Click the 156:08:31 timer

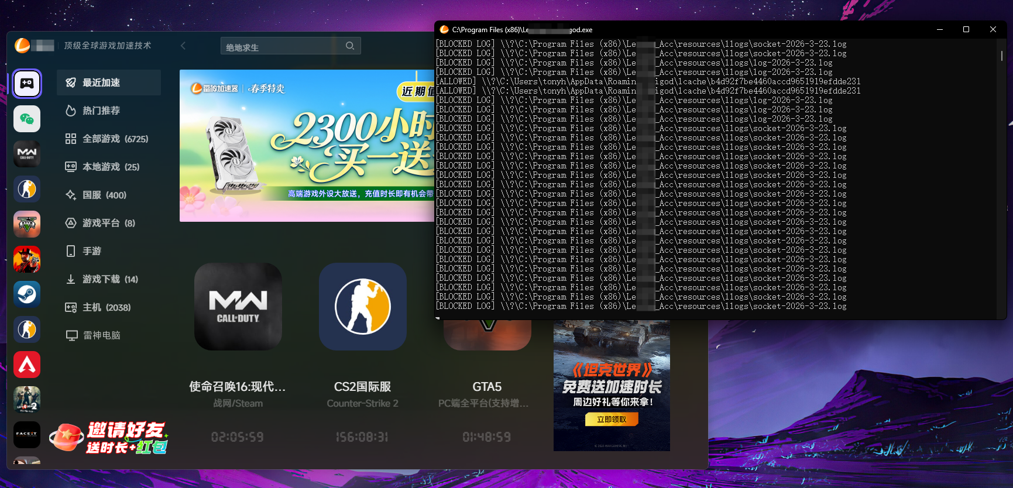362,437
